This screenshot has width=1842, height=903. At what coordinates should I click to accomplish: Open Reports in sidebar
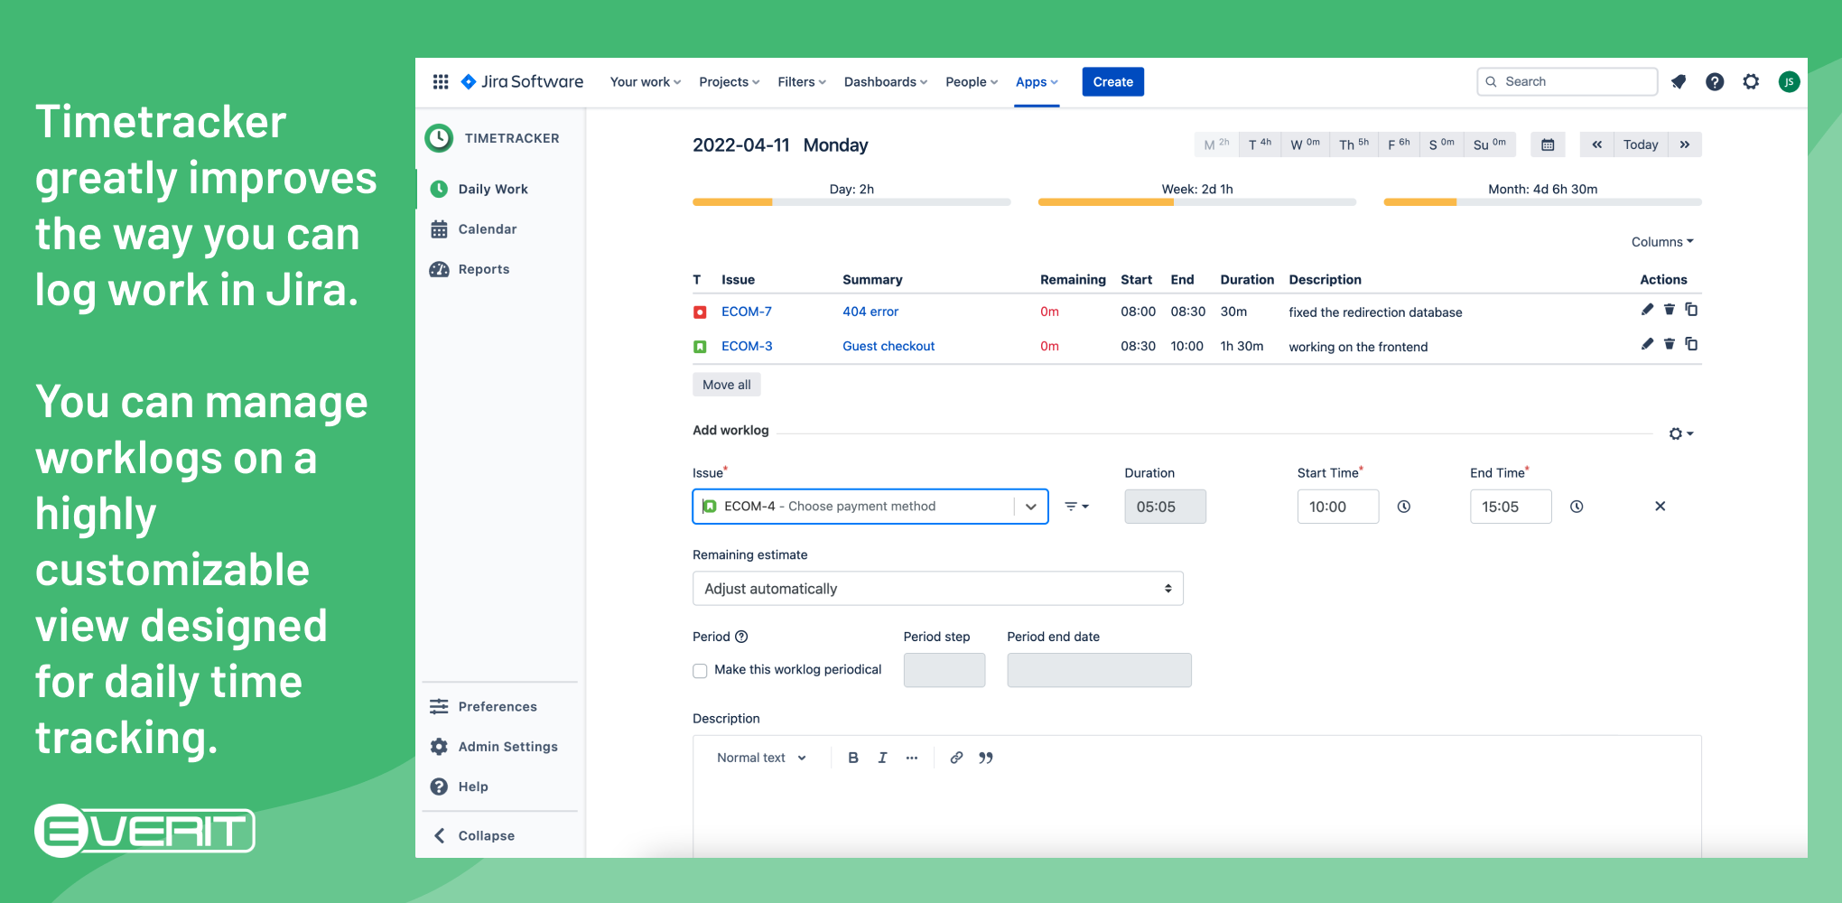pyautogui.click(x=484, y=269)
